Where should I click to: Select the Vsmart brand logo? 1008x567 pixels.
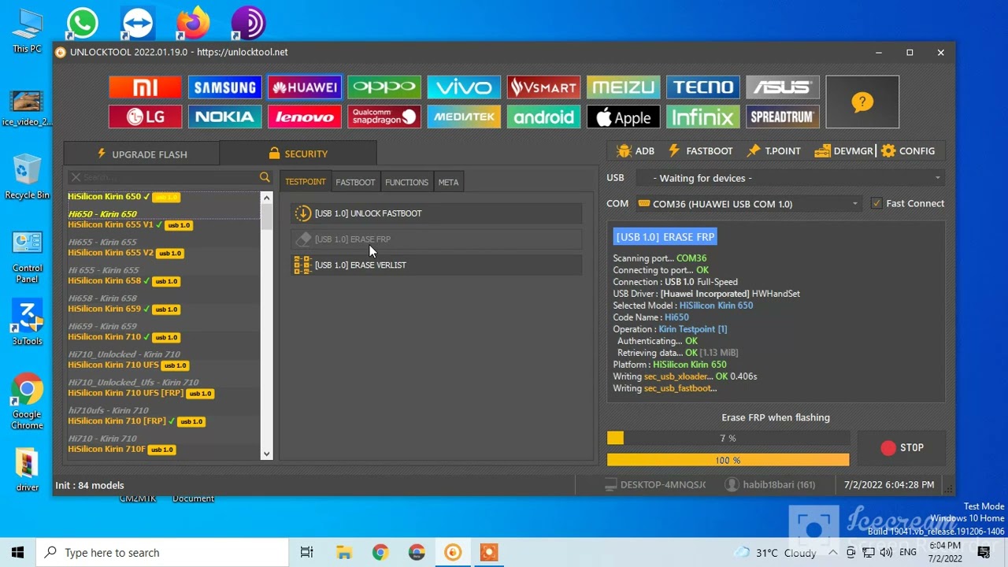[x=543, y=87]
